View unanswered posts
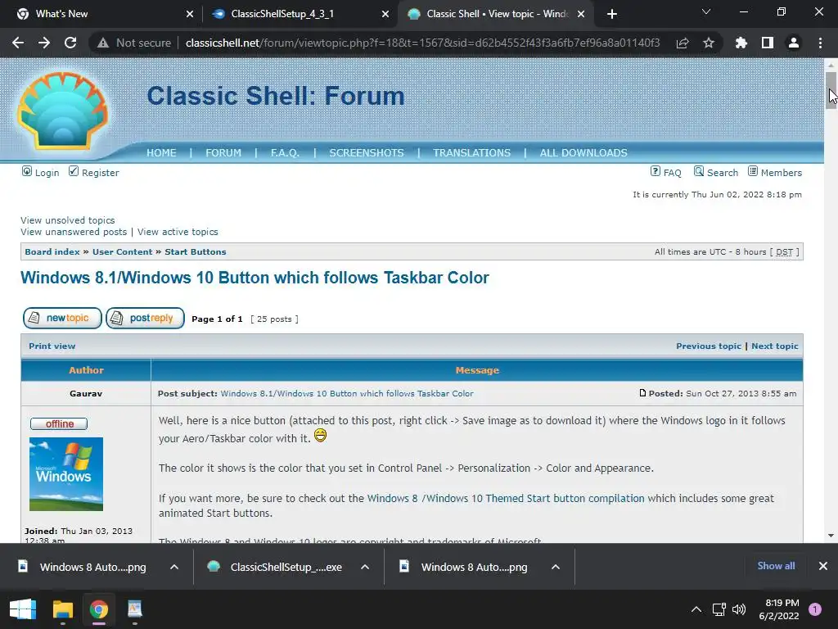The image size is (838, 629). tap(74, 232)
